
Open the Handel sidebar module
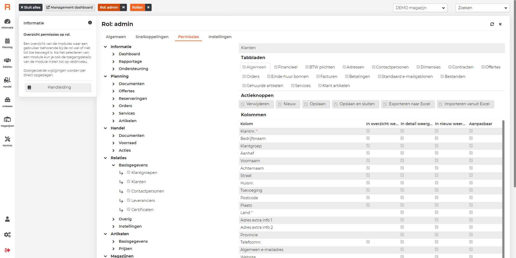pyautogui.click(x=7, y=82)
